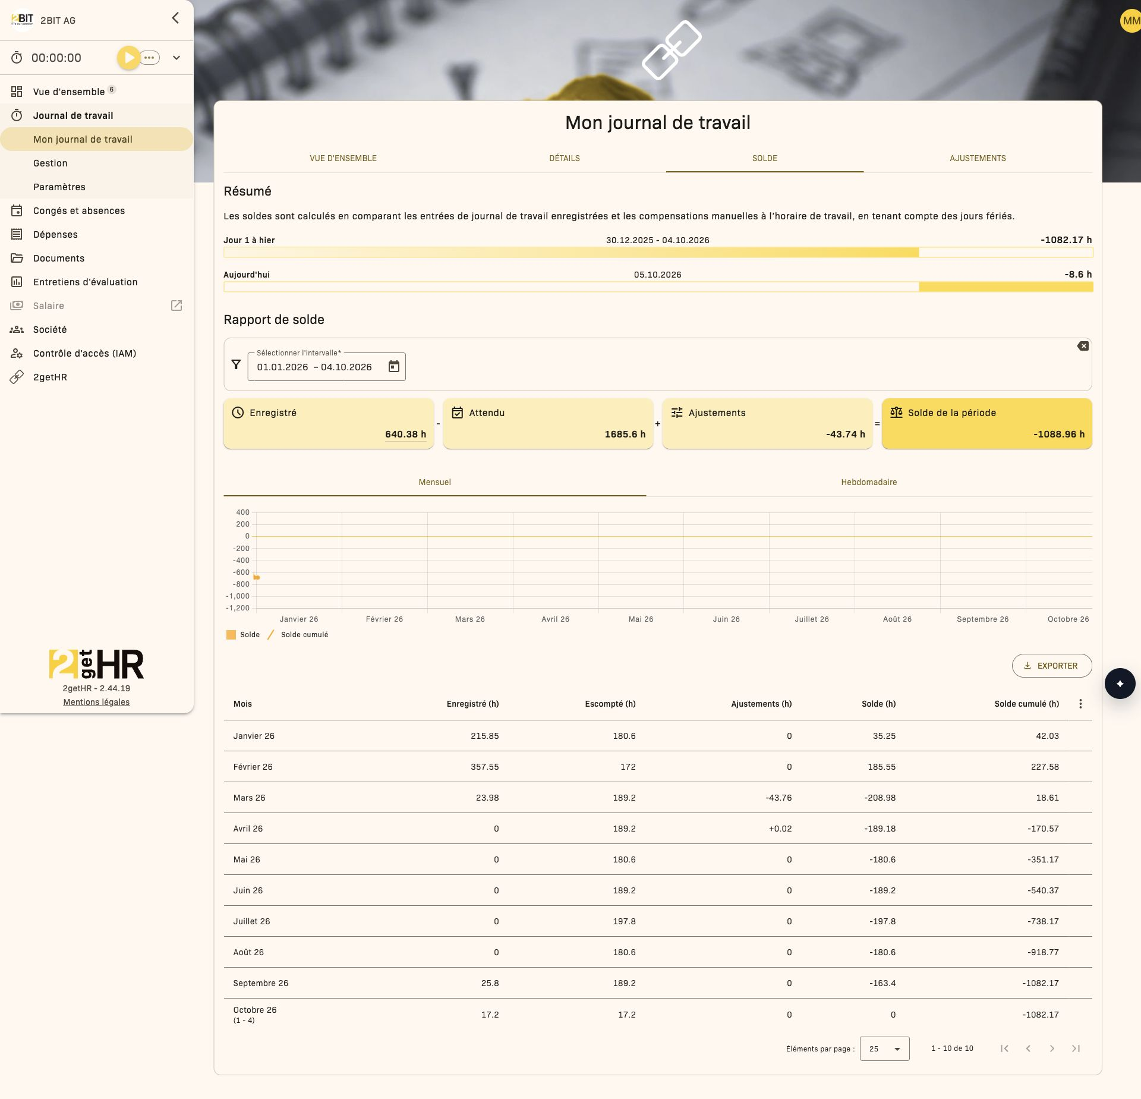Screen dimensions: 1141x1099
Task: Open the MM user avatar menu
Action: [1130, 21]
